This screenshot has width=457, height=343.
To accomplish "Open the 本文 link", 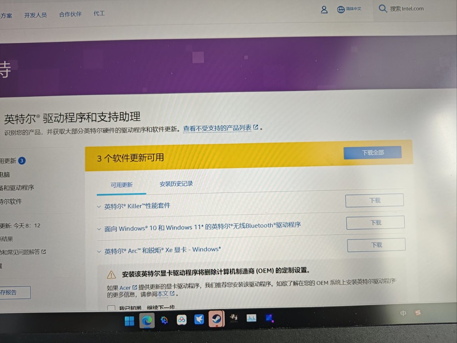I will click(163, 294).
